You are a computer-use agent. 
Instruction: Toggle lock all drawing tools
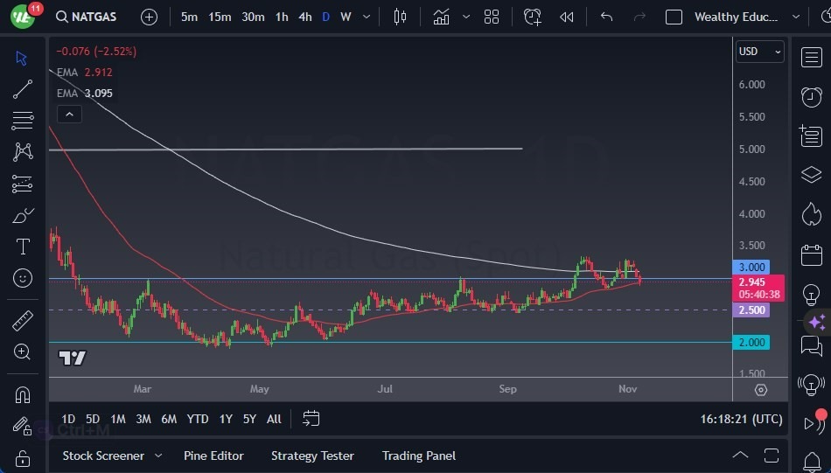tap(23, 458)
